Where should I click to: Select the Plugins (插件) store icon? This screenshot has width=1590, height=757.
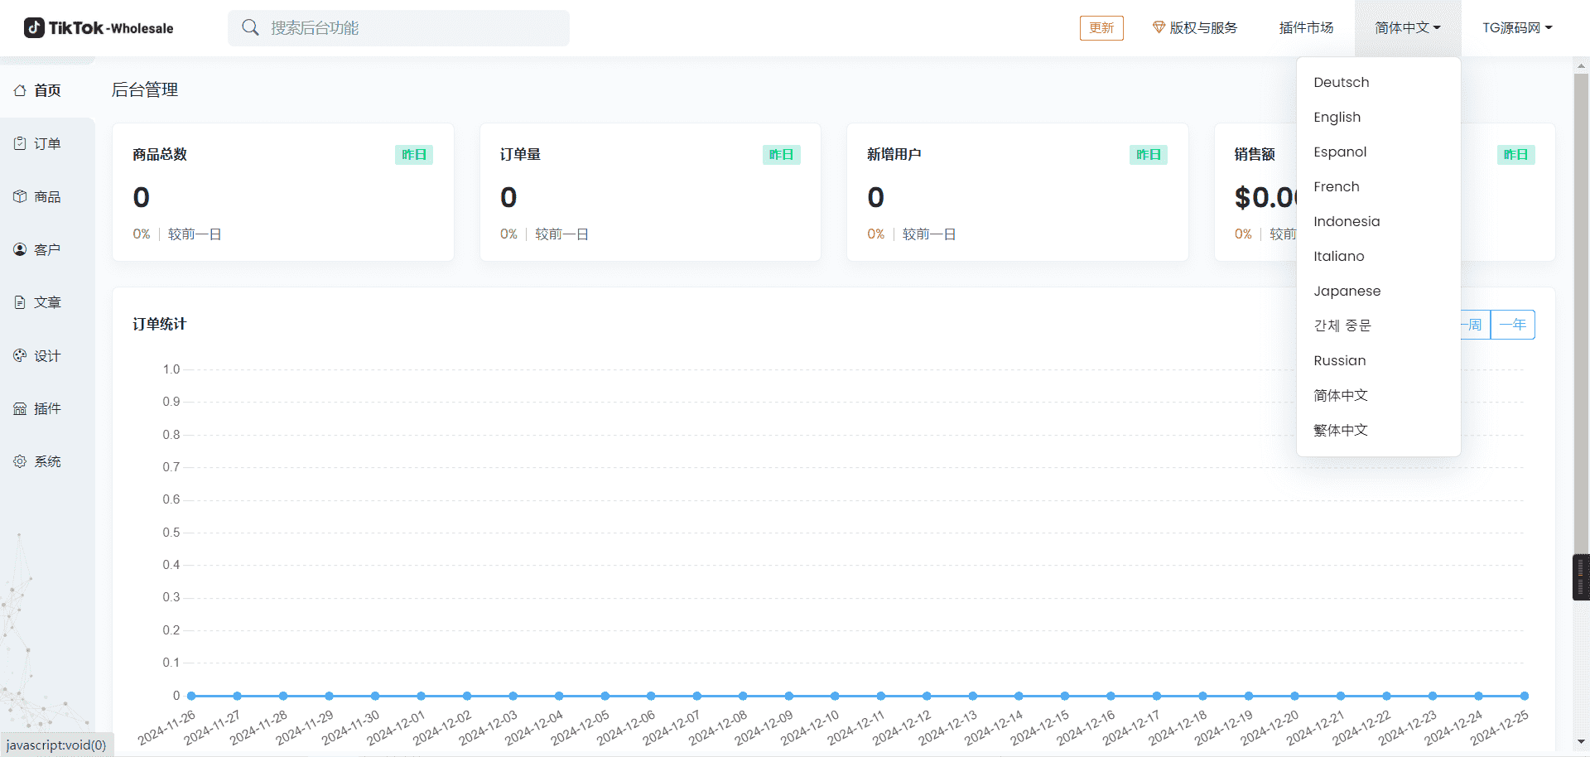click(20, 408)
